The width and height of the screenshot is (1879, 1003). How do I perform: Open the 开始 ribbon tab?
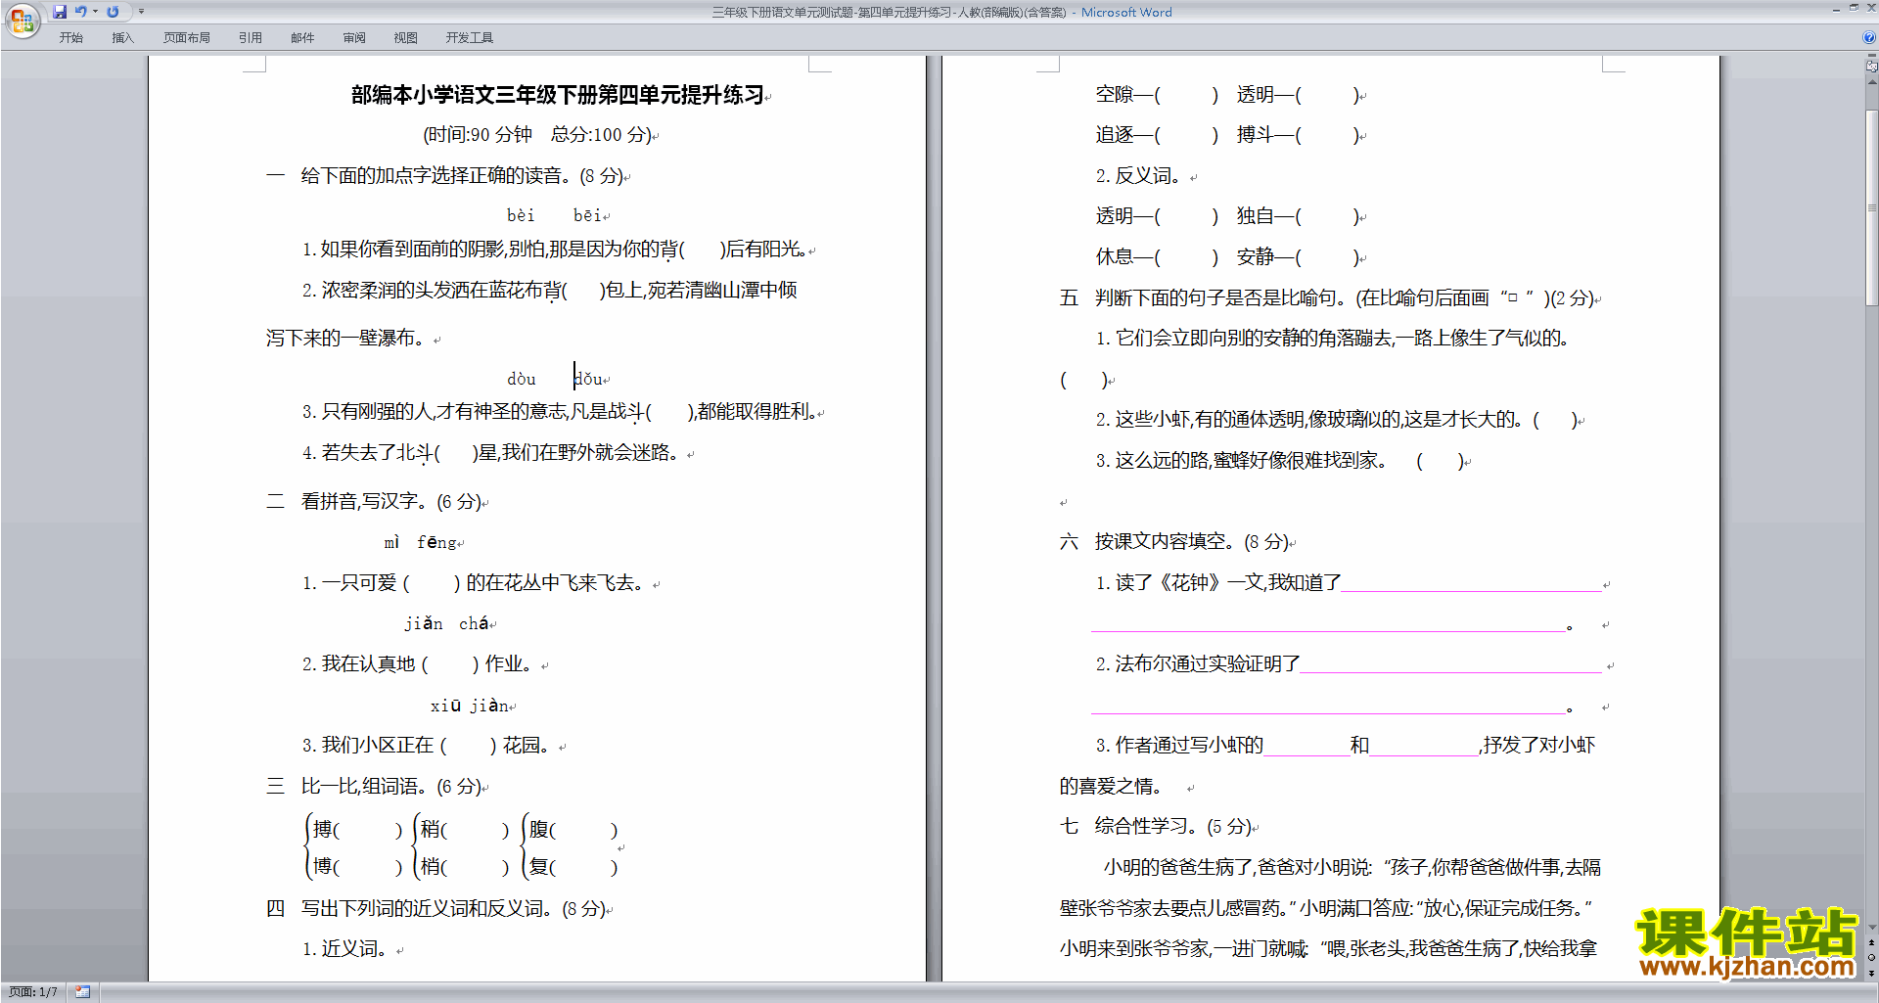coord(70,37)
